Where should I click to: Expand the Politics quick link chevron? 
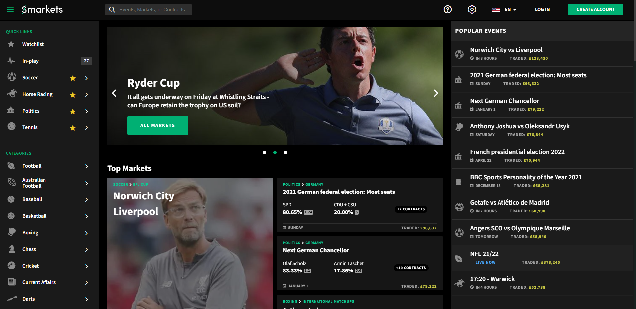tap(86, 111)
